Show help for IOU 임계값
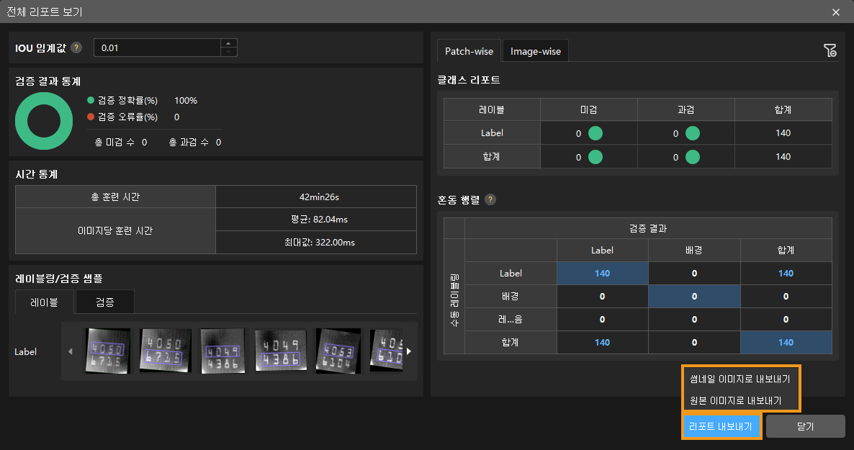This screenshot has height=450, width=854. pyautogui.click(x=76, y=48)
